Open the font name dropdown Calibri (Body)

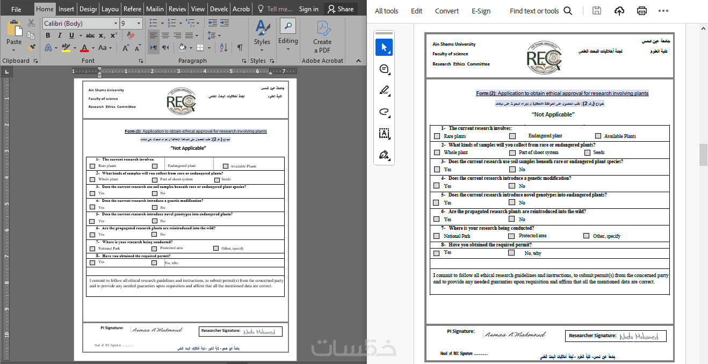115,24
